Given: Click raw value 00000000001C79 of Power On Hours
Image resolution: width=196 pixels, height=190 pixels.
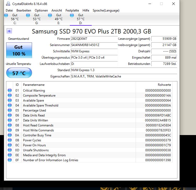Looking at the screenshot, I should point(158,145).
